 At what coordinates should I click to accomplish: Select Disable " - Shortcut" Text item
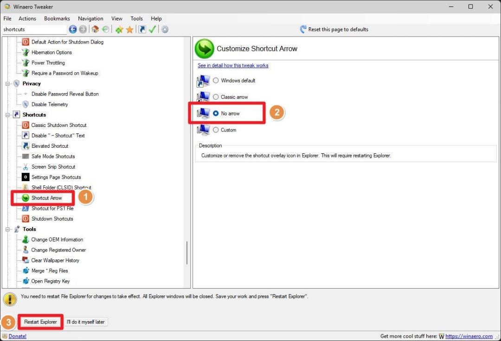point(58,136)
